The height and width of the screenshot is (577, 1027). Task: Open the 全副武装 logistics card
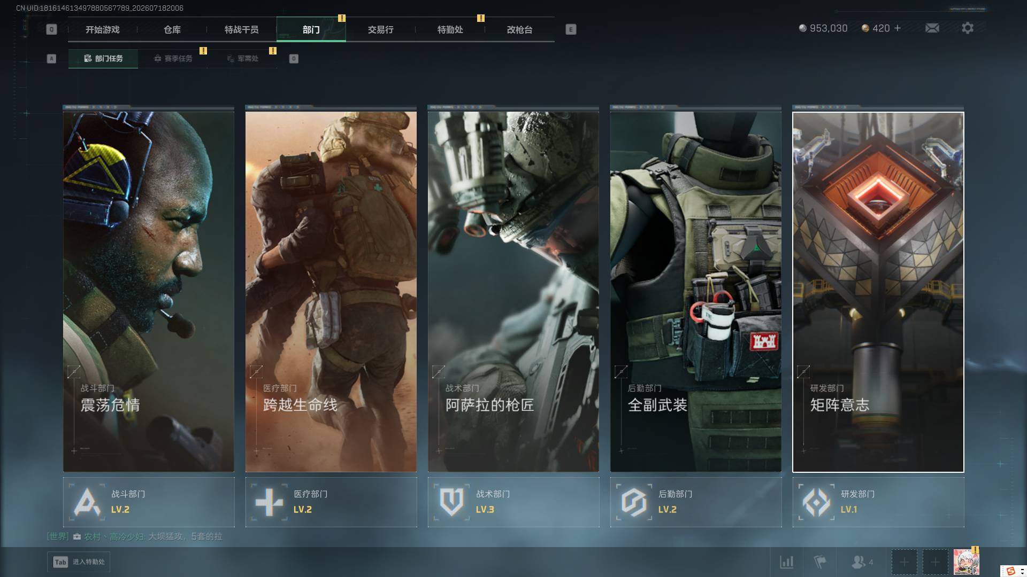696,291
